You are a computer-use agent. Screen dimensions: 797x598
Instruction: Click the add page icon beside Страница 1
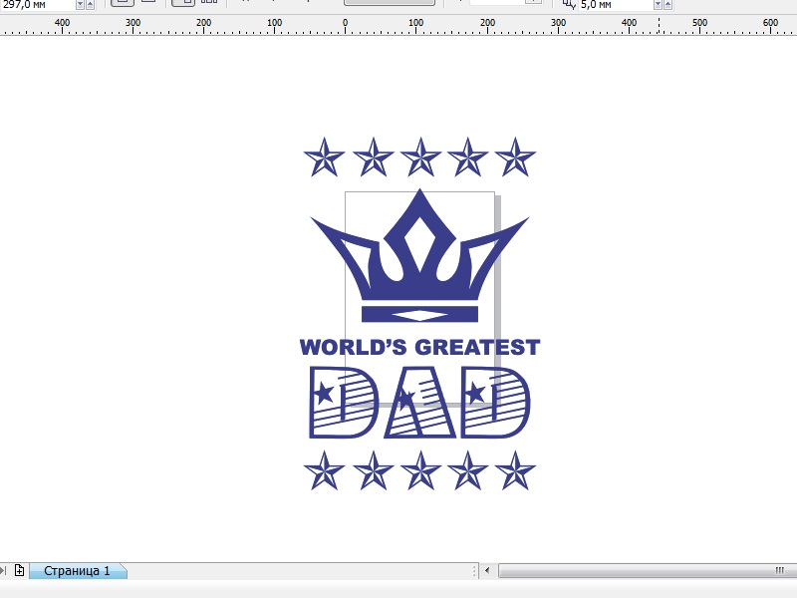19,570
